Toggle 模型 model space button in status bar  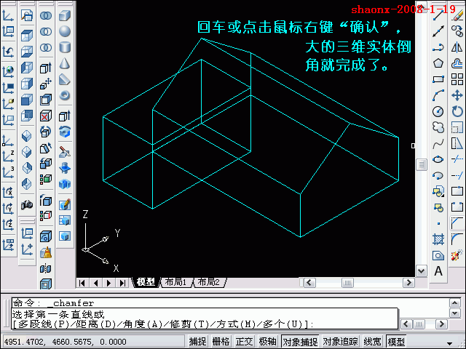coord(396,342)
